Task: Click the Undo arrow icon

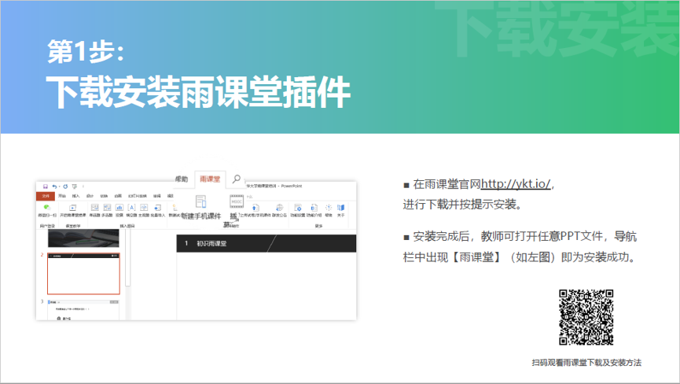Action: (x=54, y=186)
